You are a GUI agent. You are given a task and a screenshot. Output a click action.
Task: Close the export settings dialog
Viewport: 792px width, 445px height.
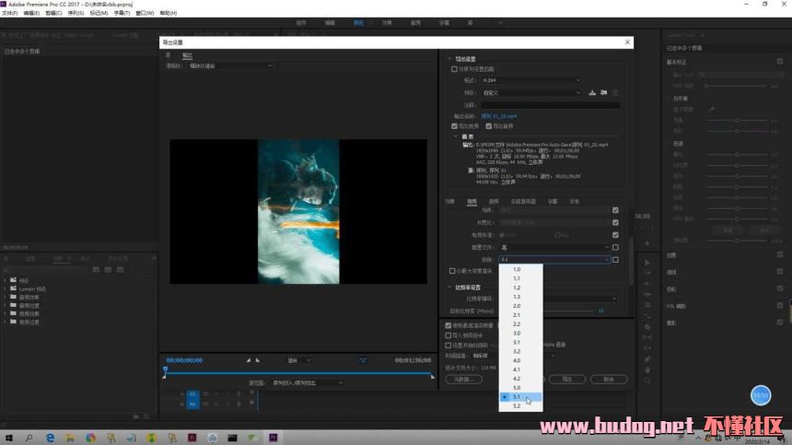[627, 42]
